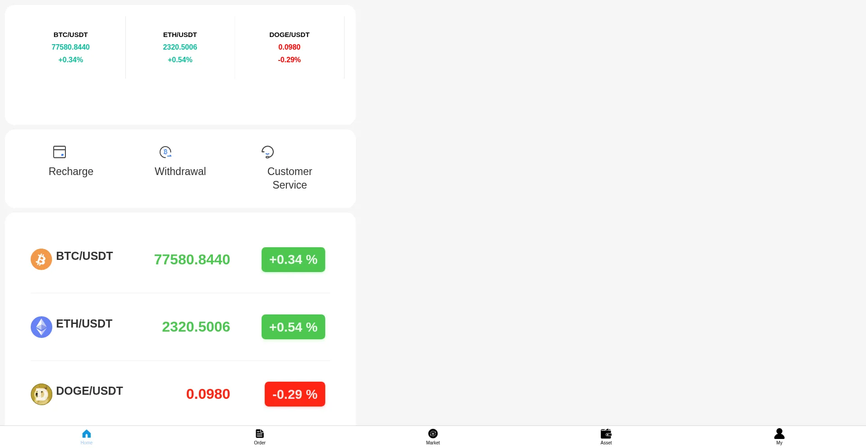This screenshot has height=448, width=866.
Task: Click the +0.54 % green badge
Action: tap(293, 327)
